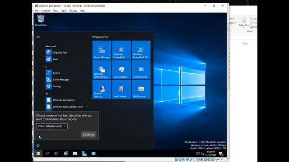Click the VirtualBox window title icon
This screenshot has height=162, width=289.
[37, 6]
